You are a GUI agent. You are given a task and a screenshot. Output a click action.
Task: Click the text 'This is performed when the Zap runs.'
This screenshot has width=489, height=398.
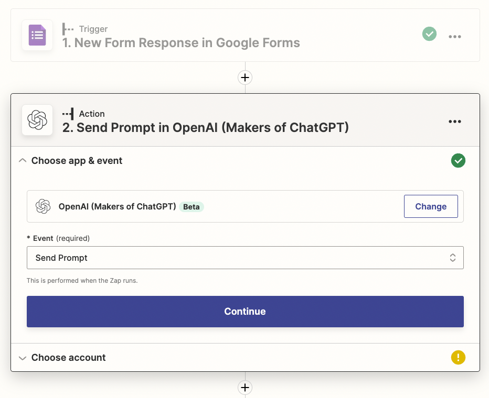click(82, 281)
